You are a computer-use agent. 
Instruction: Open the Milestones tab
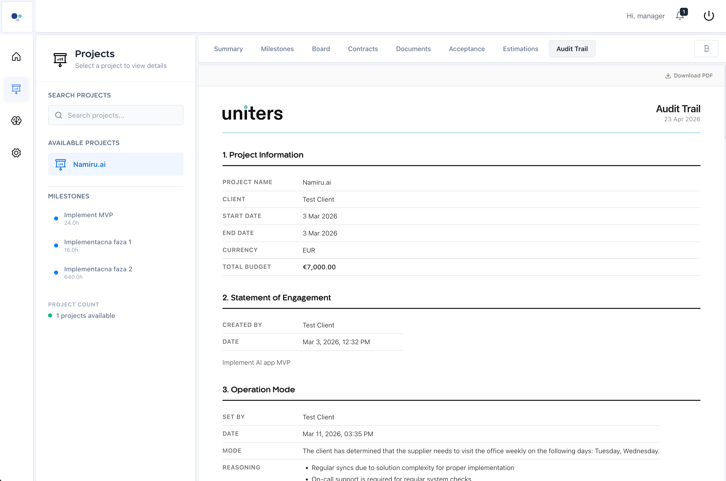pos(277,49)
